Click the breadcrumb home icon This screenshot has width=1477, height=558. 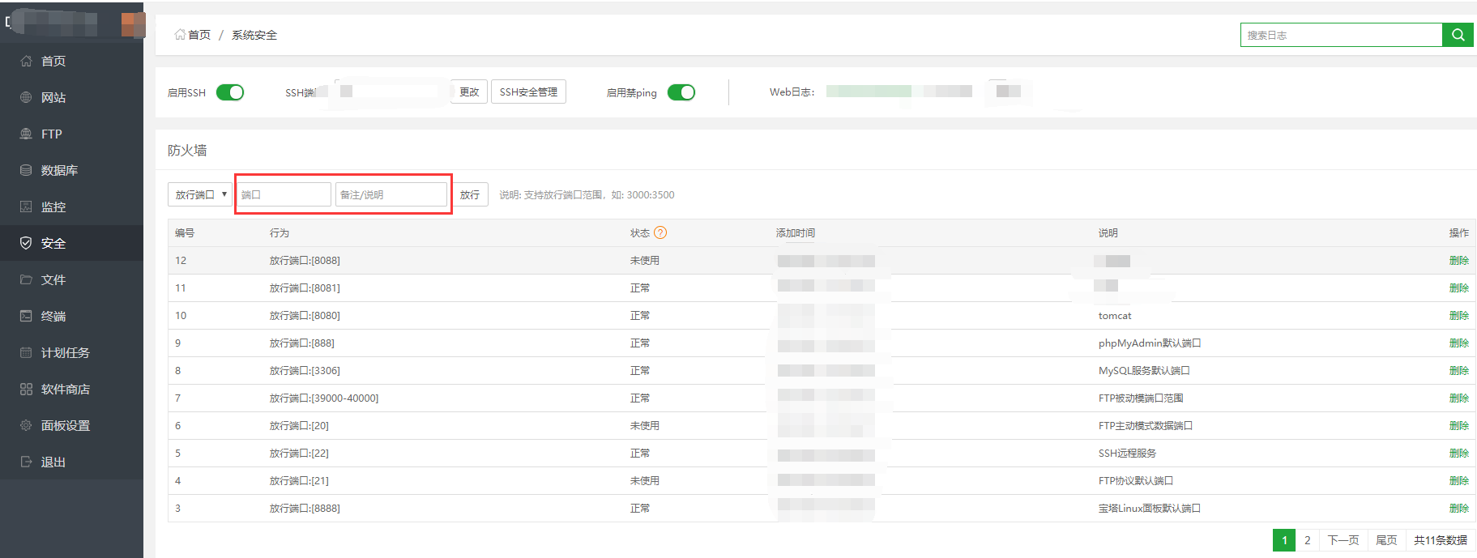[180, 35]
